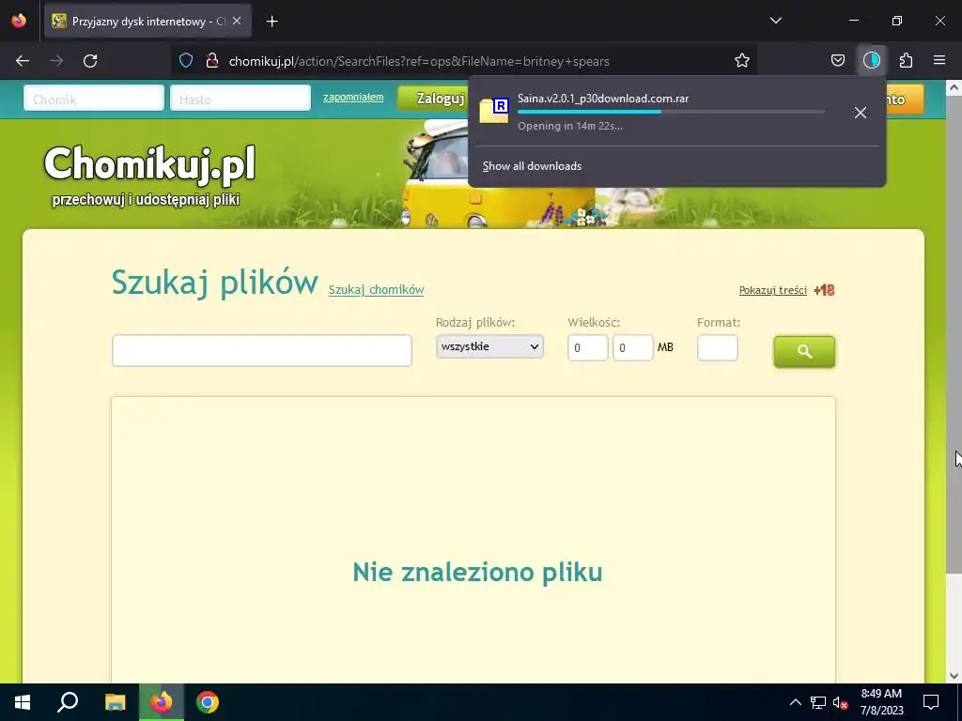The image size is (962, 721).
Task: Open File Explorer from the taskbar
Action: (115, 702)
